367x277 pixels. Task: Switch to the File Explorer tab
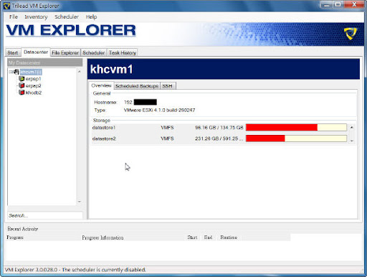[x=65, y=53]
